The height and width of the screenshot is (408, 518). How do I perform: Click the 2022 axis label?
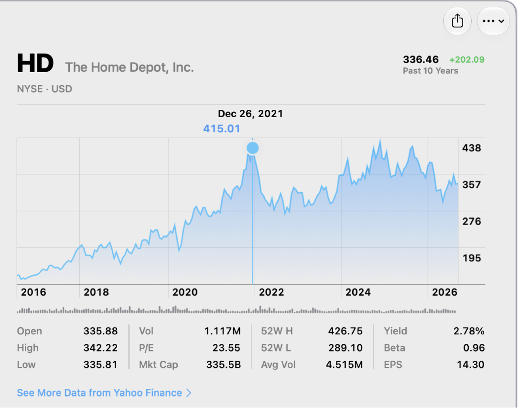[271, 292]
